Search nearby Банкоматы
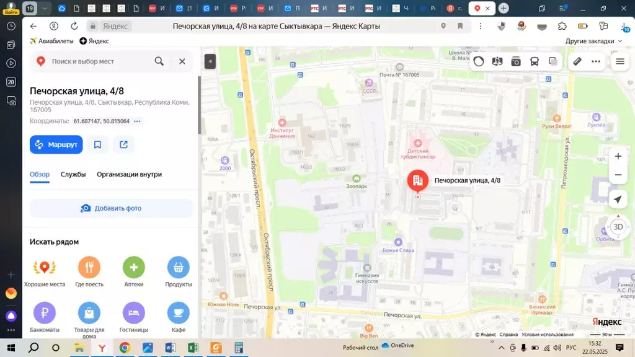635x357 pixels. (45, 318)
